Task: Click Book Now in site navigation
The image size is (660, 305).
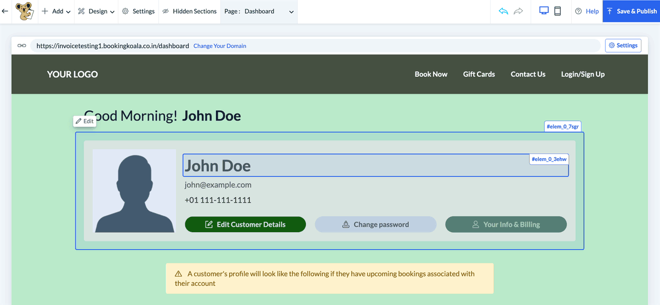Action: (x=431, y=74)
